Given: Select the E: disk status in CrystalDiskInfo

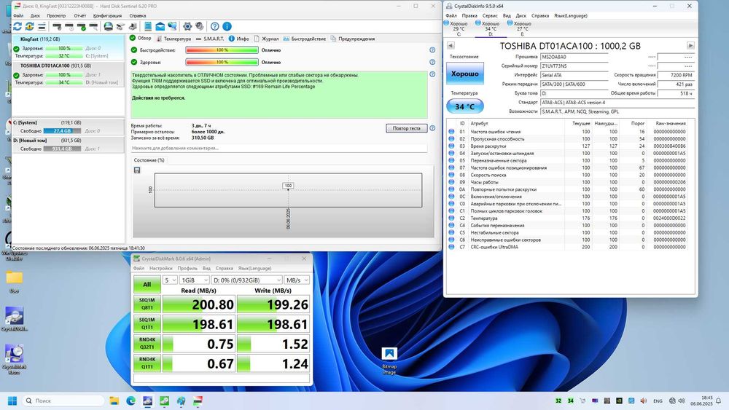Looking at the screenshot, I should 521,28.
